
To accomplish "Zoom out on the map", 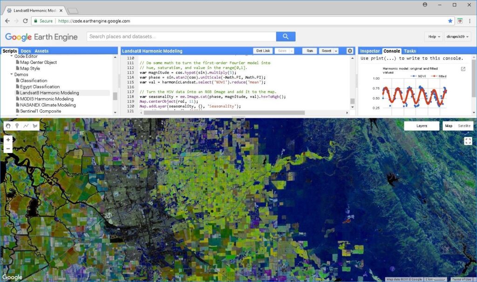I will click(x=8, y=148).
